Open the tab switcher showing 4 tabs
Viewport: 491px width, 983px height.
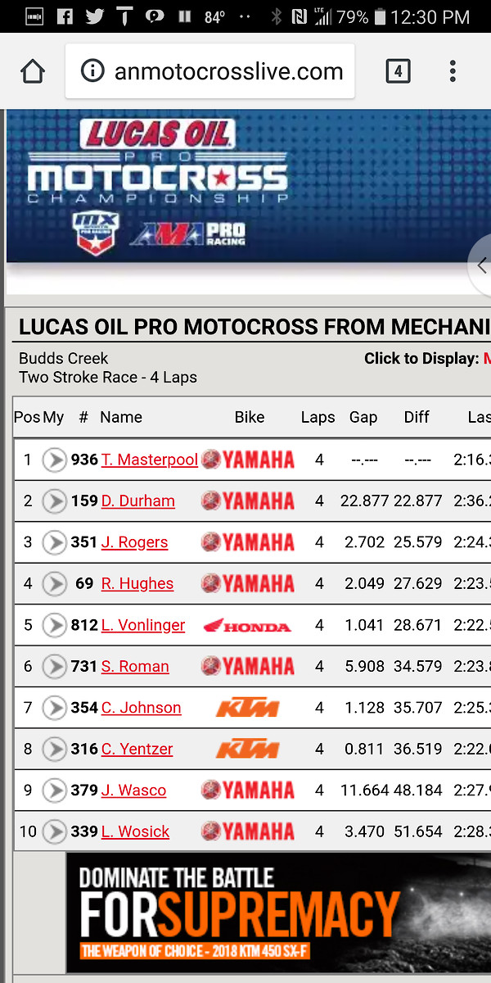pyautogui.click(x=398, y=71)
